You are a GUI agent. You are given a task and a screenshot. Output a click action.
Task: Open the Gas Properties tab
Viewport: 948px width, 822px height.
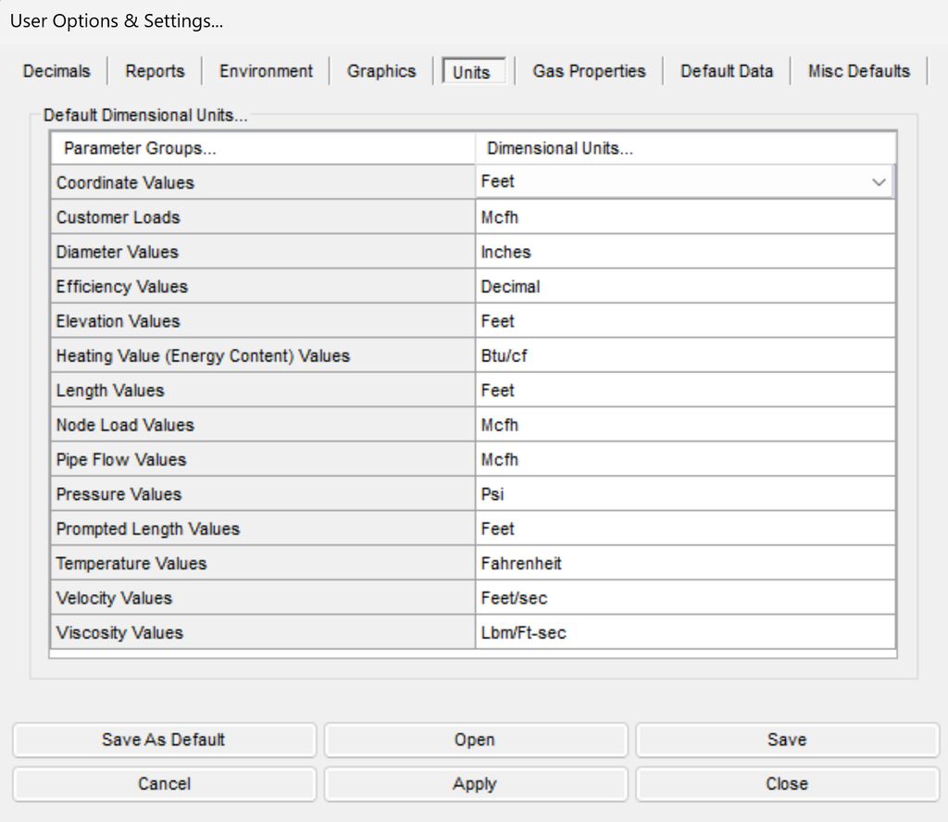click(589, 71)
